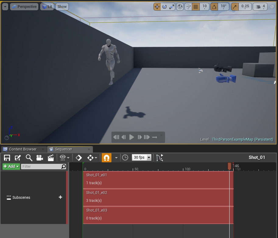The image size is (278, 238).
Task: Click the camera icon in Sequencer toolbar
Action: [40, 157]
